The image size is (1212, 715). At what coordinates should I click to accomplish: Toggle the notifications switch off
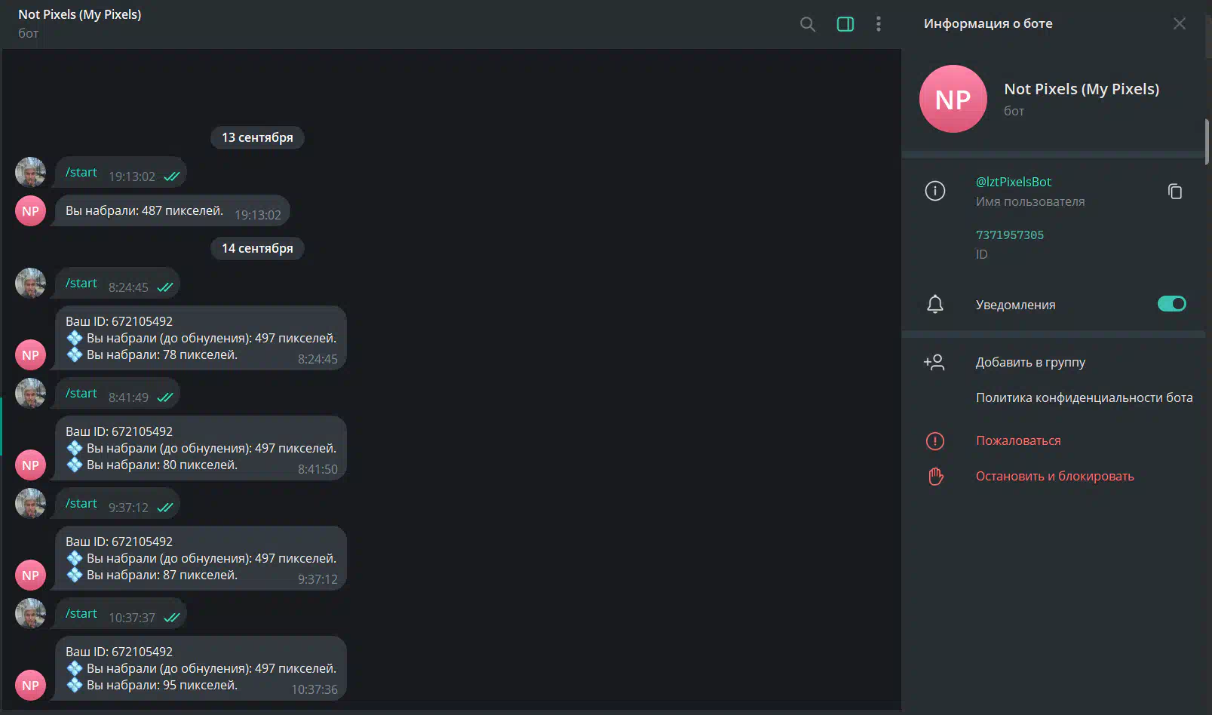tap(1172, 304)
